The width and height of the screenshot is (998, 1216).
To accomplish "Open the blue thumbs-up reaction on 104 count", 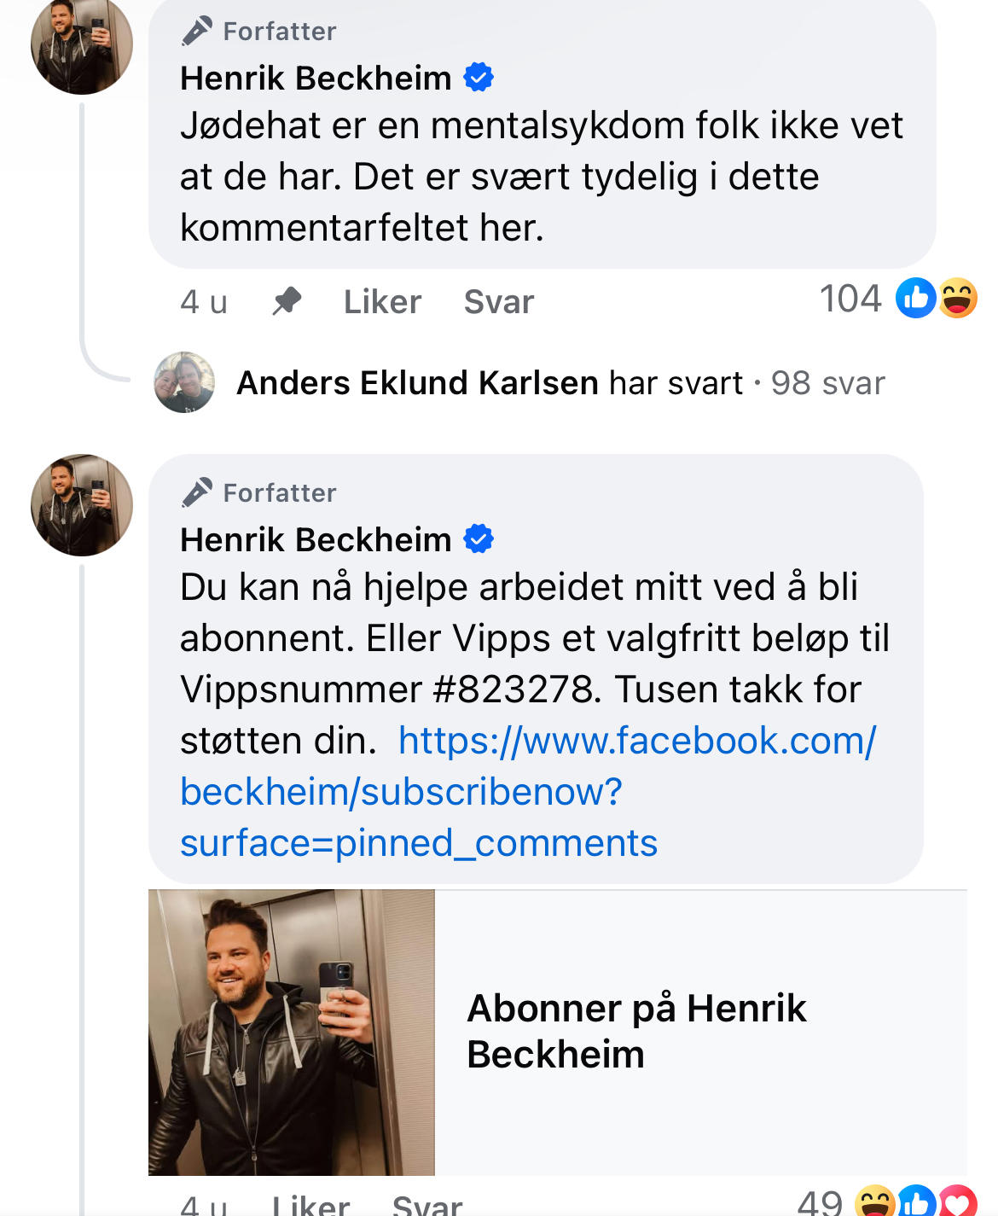I will (x=916, y=298).
